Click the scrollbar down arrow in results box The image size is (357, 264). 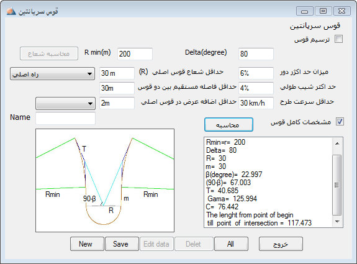point(337,221)
